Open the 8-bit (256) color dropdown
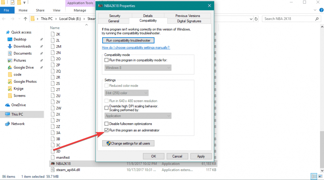The image size is (324, 180). pos(126,93)
